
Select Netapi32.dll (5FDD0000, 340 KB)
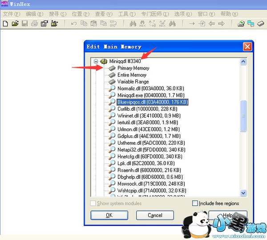[x=151, y=150]
